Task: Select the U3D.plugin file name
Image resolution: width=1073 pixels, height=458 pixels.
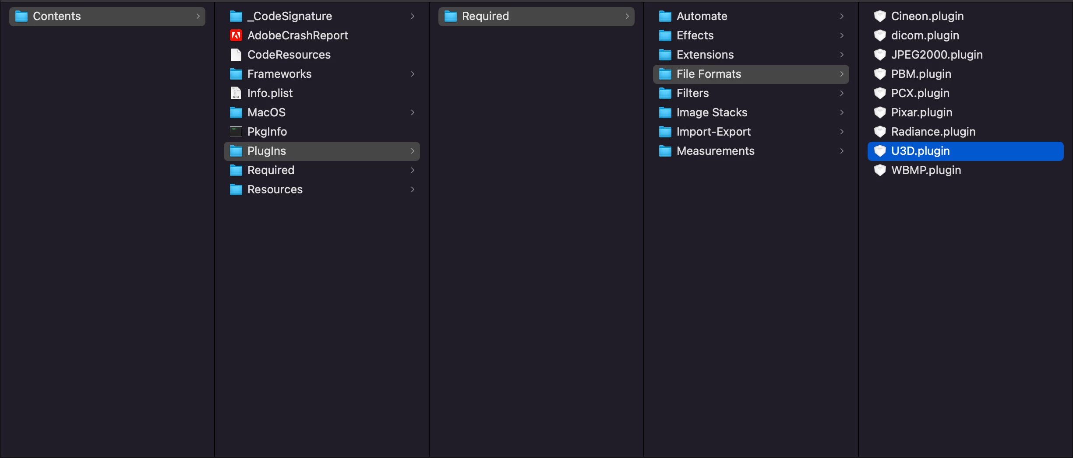Action: click(x=921, y=151)
